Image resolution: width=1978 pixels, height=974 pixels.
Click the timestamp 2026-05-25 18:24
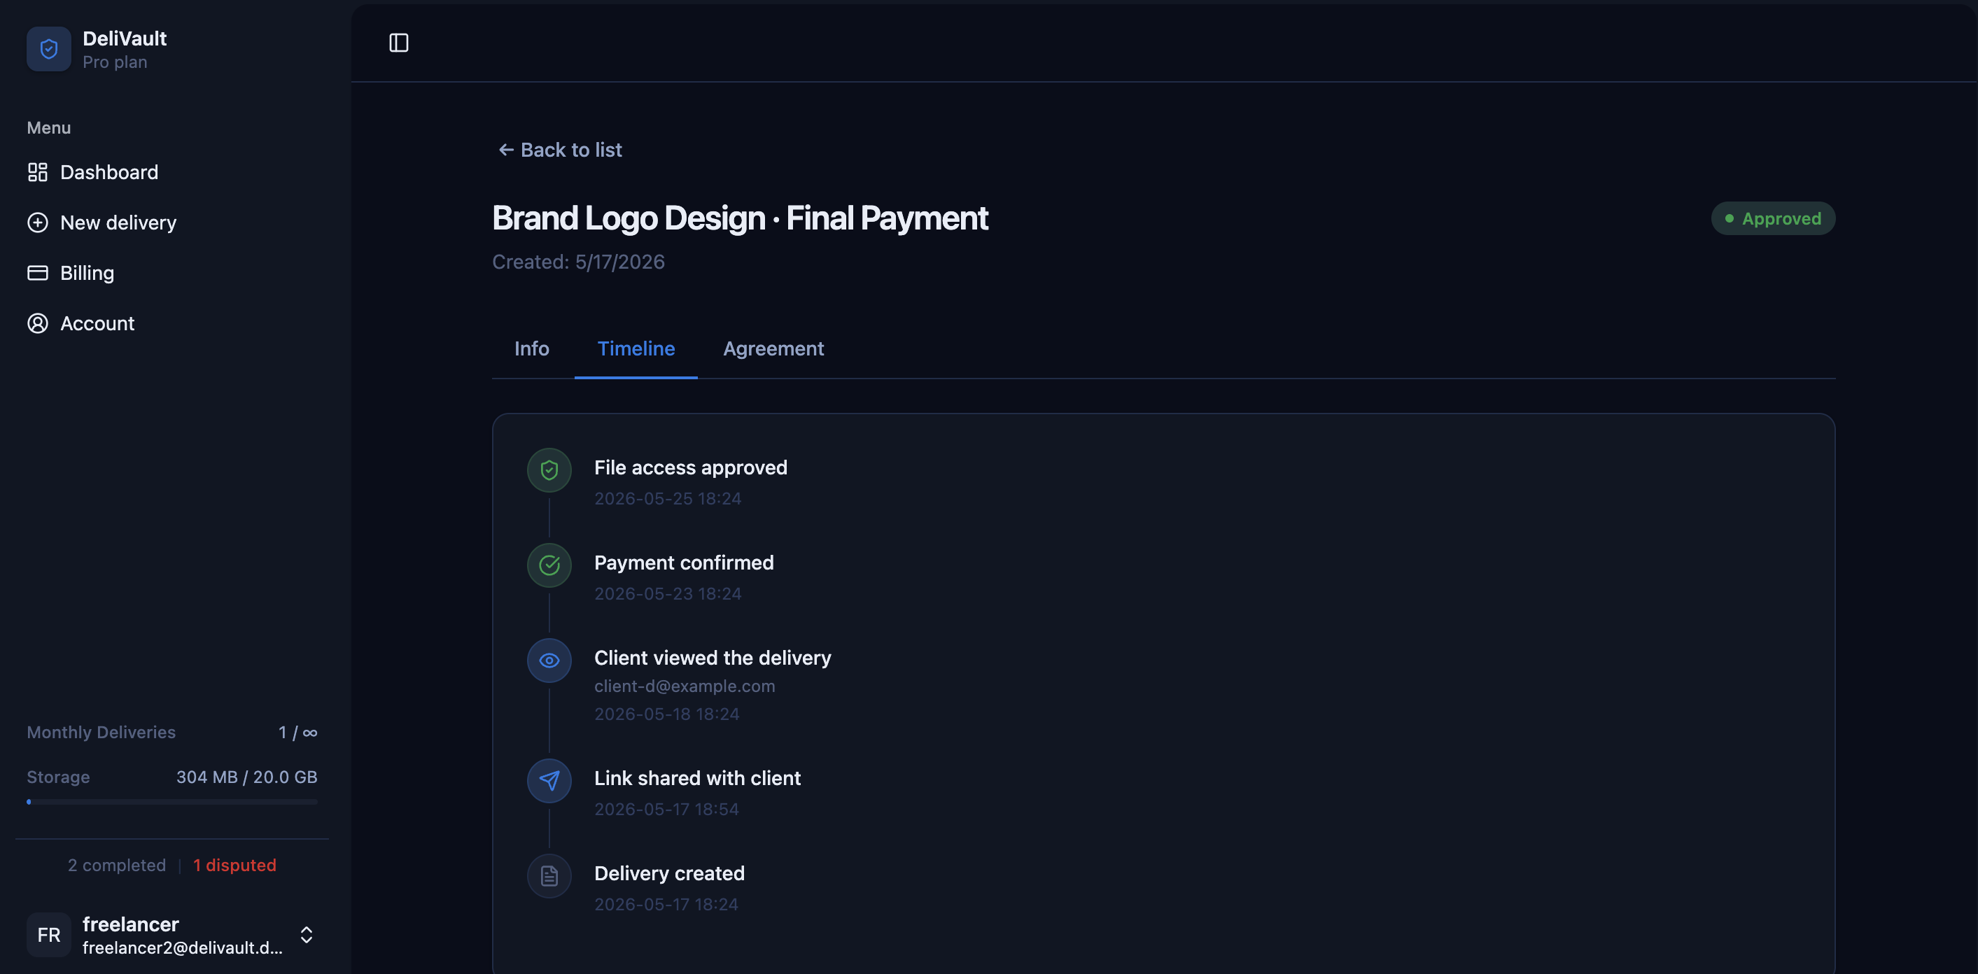667,498
